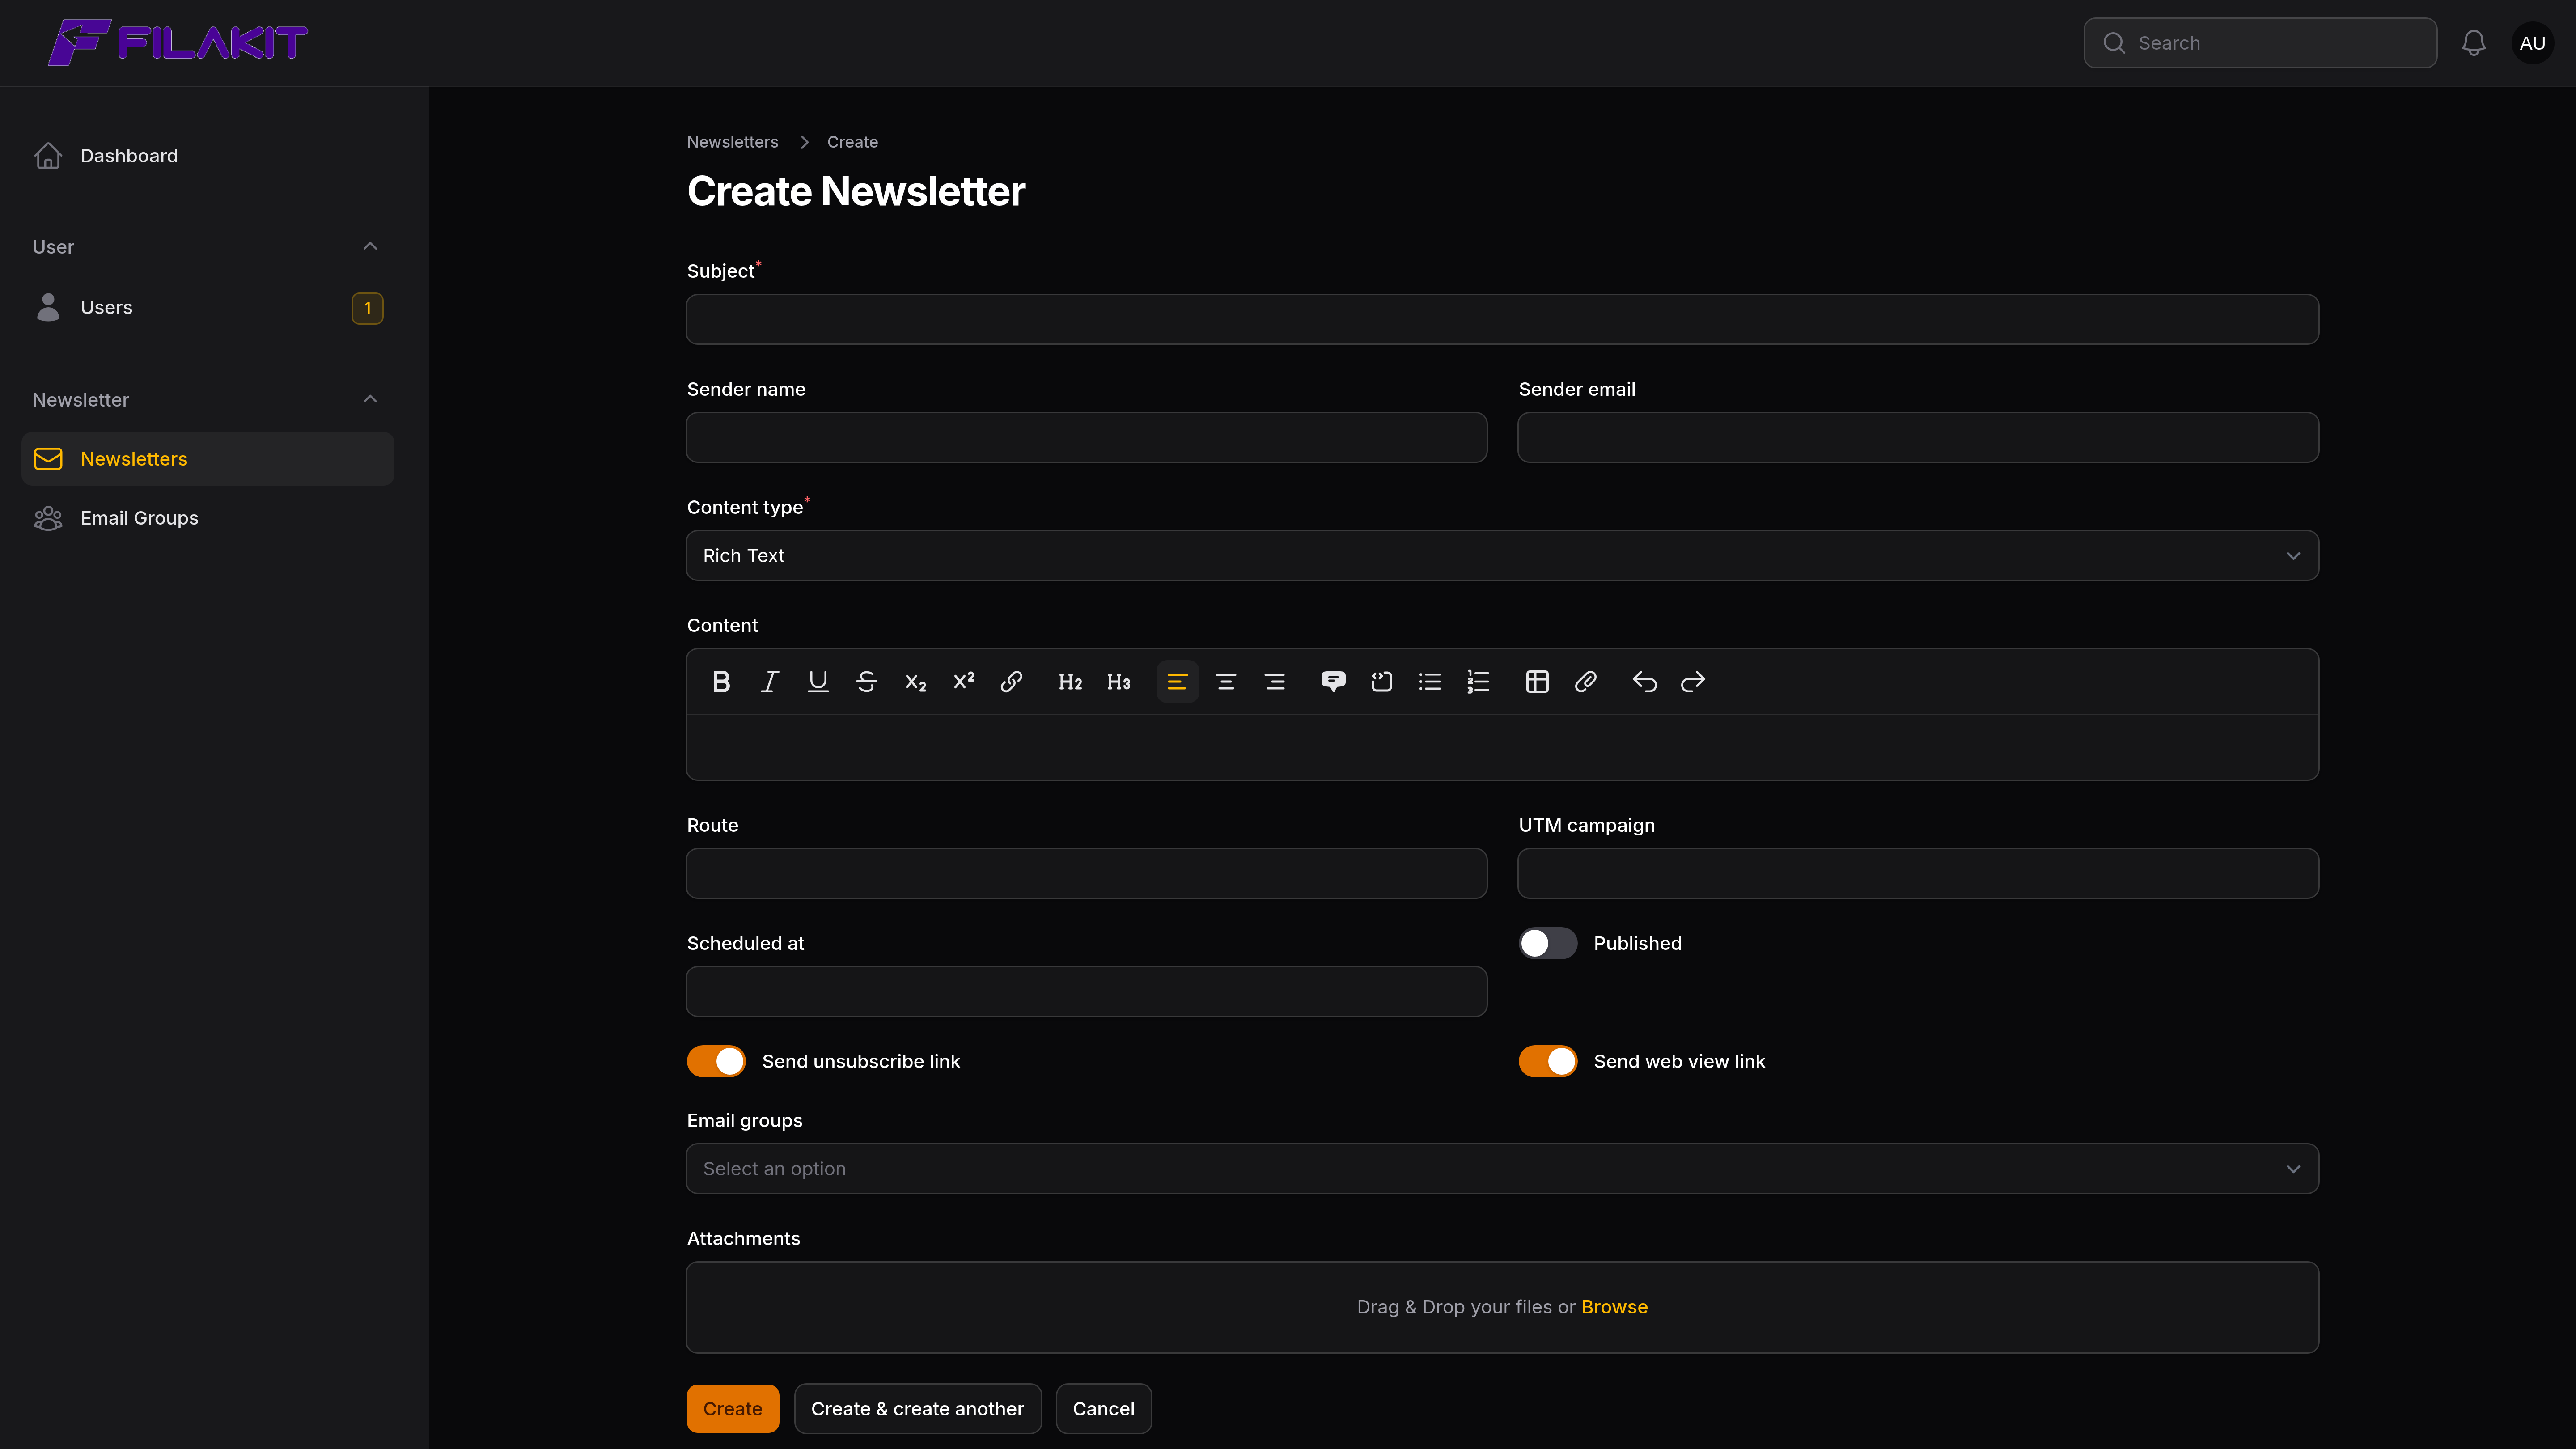This screenshot has height=1449, width=2576.
Task: Click the Filakit logo
Action: coord(178,43)
